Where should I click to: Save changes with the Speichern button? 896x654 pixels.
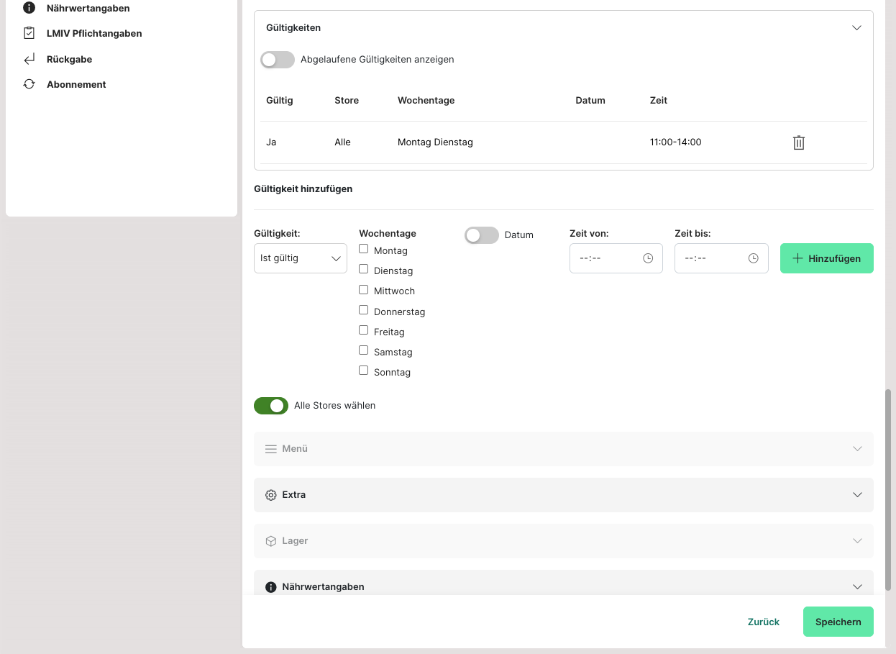pyautogui.click(x=838, y=622)
